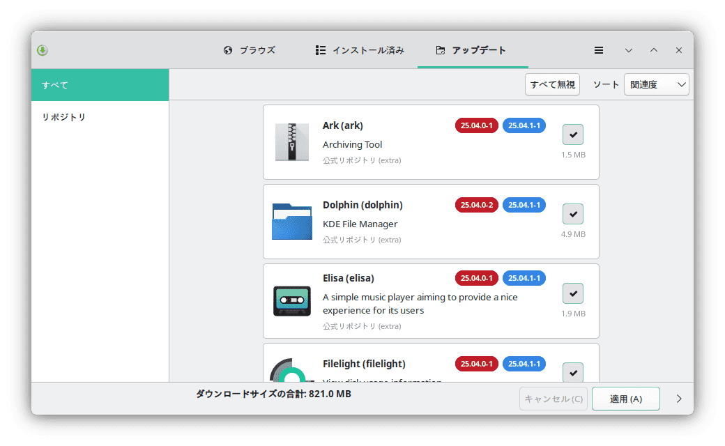
Task: Click the Elisa (elisa) package title
Action: [348, 278]
